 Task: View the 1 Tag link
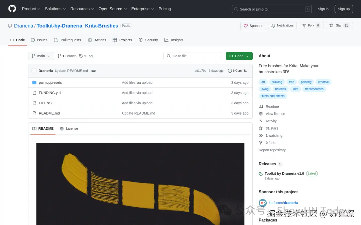86,56
